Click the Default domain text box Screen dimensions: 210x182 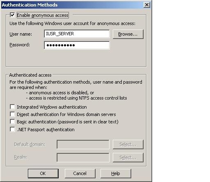pos(83,144)
